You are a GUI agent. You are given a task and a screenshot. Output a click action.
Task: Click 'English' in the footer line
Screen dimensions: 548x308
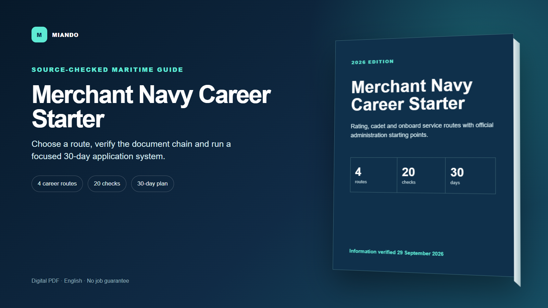coord(73,281)
